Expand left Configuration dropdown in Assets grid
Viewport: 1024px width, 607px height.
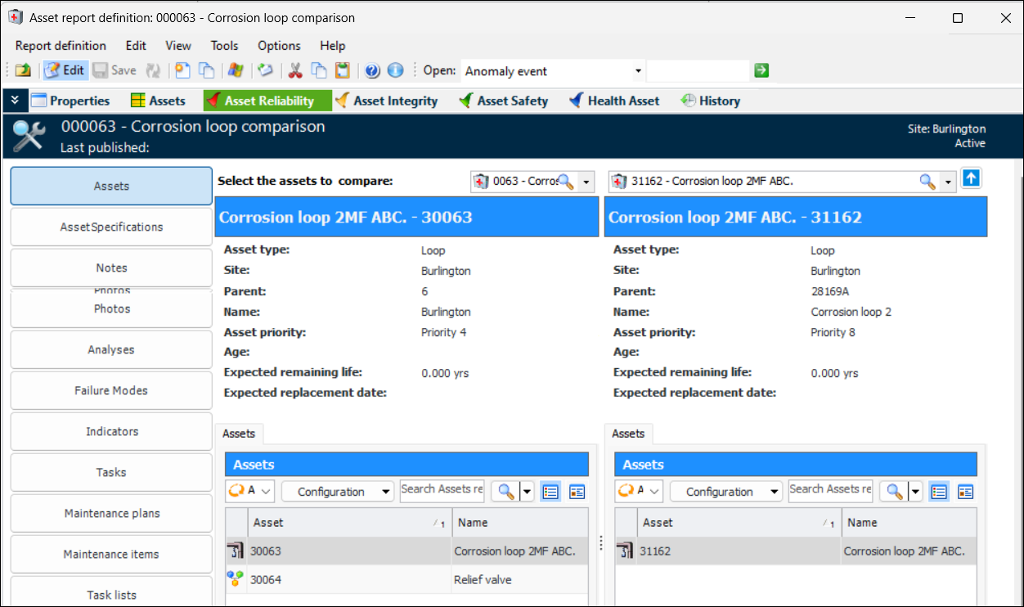pyautogui.click(x=338, y=492)
